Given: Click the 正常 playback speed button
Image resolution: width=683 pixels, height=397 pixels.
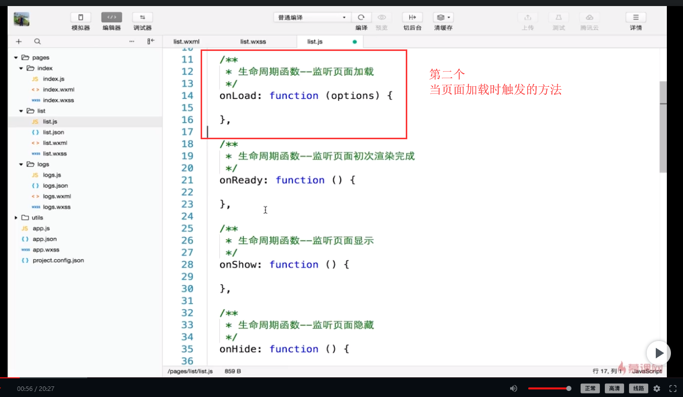Looking at the screenshot, I should (590, 388).
